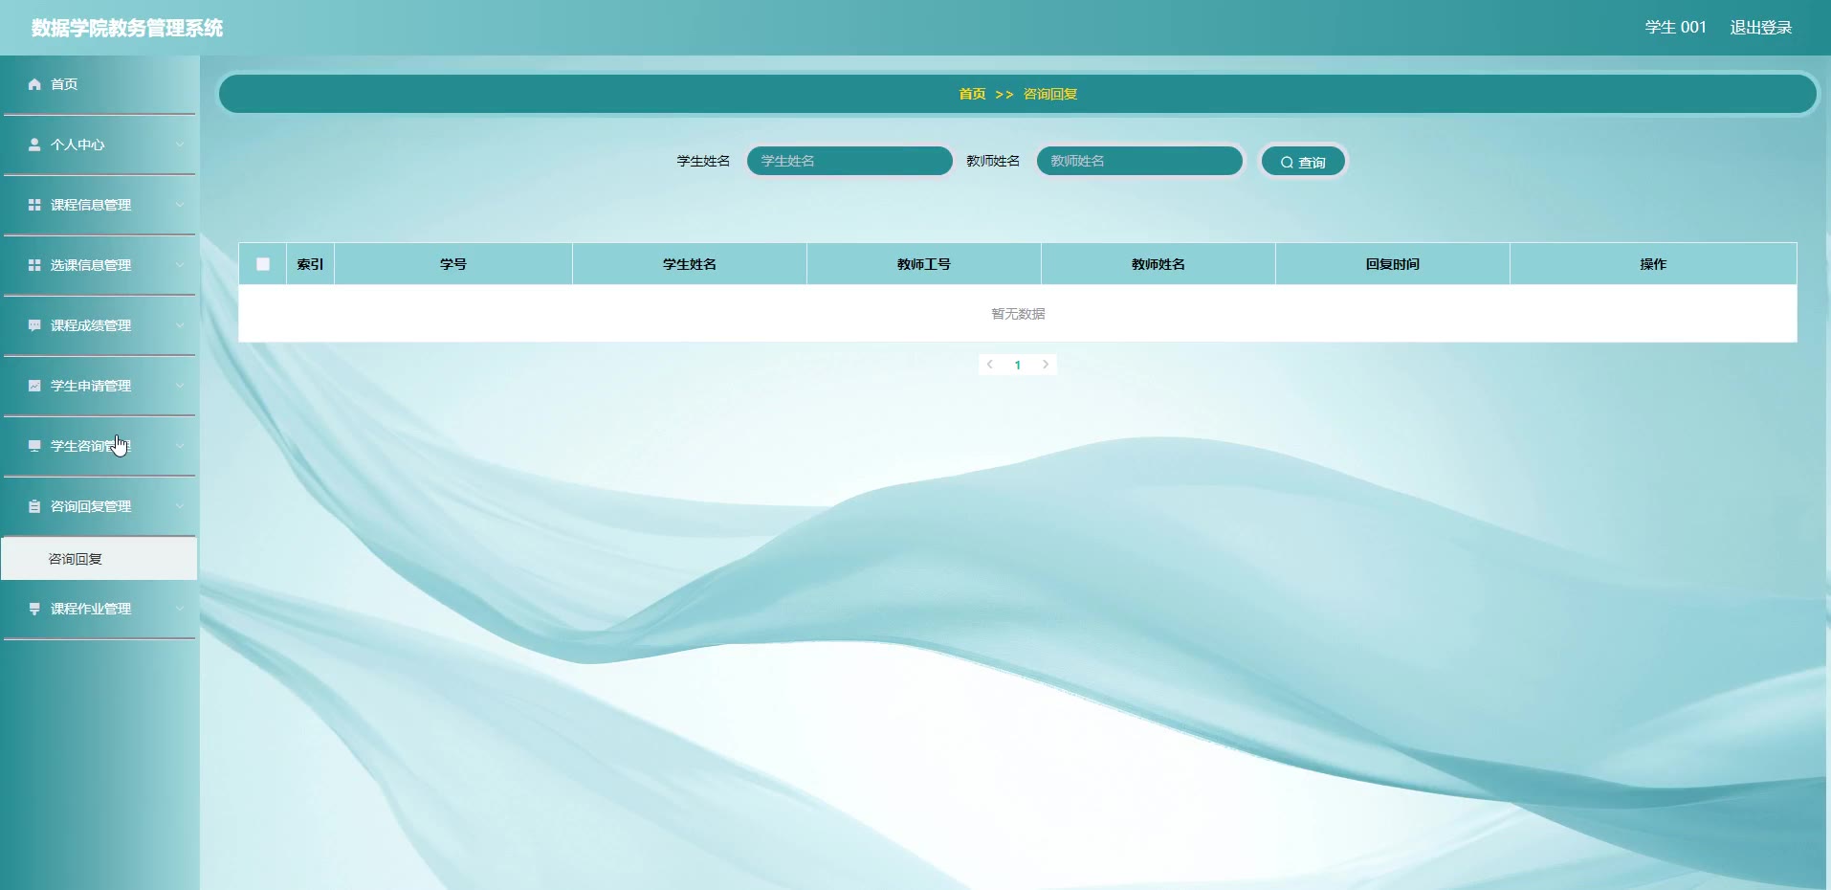The height and width of the screenshot is (890, 1831).
Task: Click the grid icon for 选课信息管理
Action: 34,265
